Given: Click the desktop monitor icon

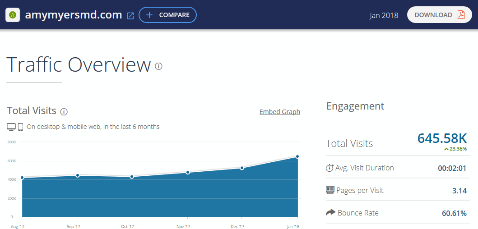Looking at the screenshot, I should (11, 127).
